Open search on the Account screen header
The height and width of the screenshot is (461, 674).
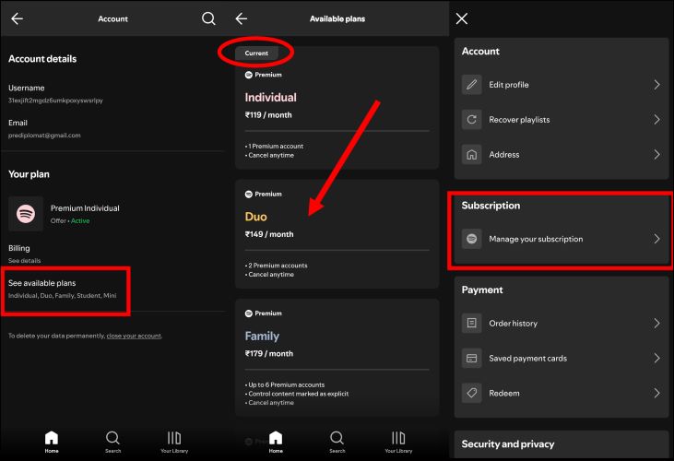point(208,18)
